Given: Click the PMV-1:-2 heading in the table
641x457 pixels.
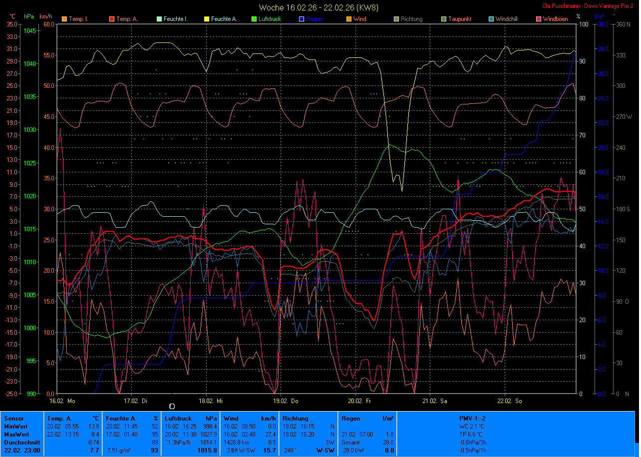Looking at the screenshot, I should (x=472, y=418).
